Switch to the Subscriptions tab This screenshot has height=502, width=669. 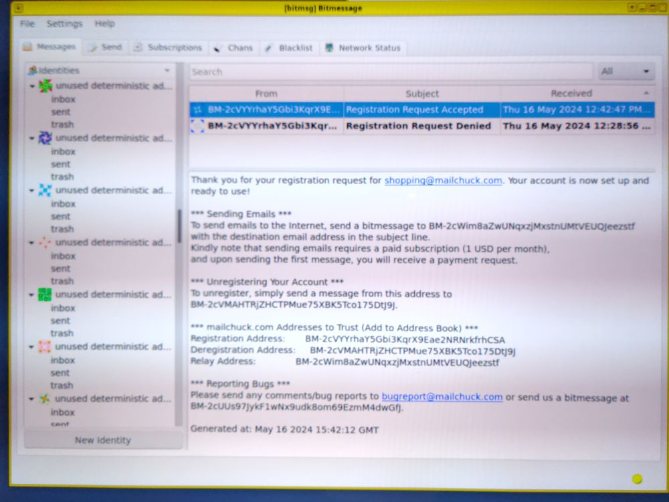[168, 48]
